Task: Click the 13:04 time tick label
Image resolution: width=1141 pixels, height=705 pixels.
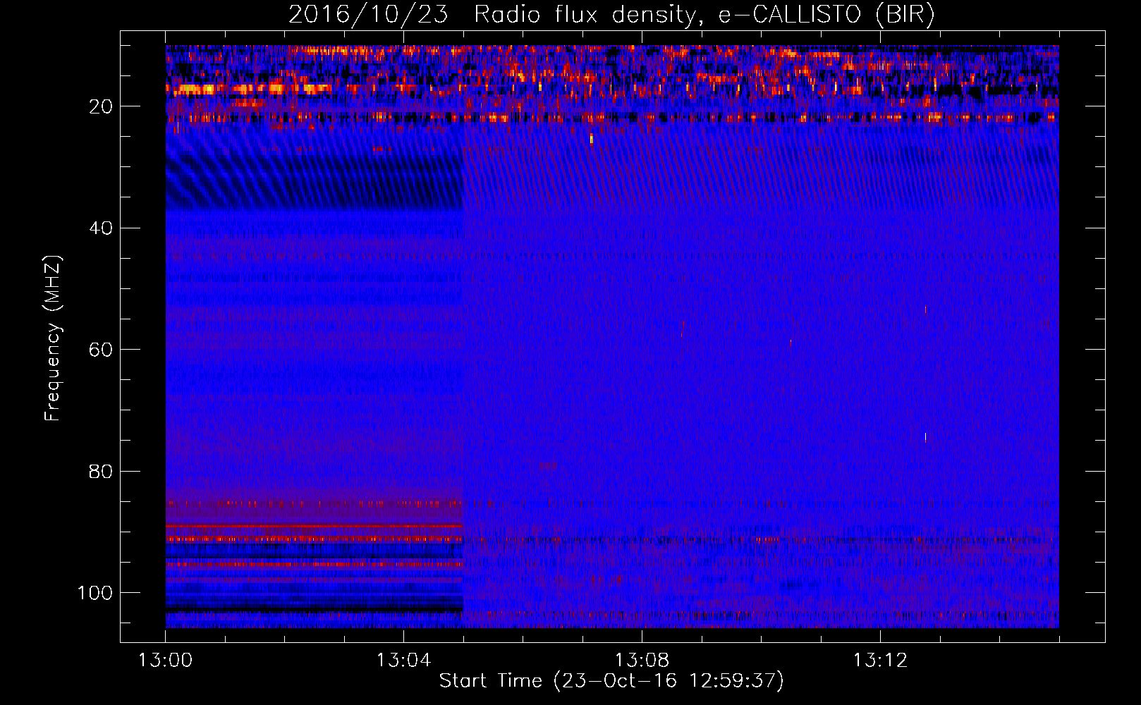Action: point(404,661)
